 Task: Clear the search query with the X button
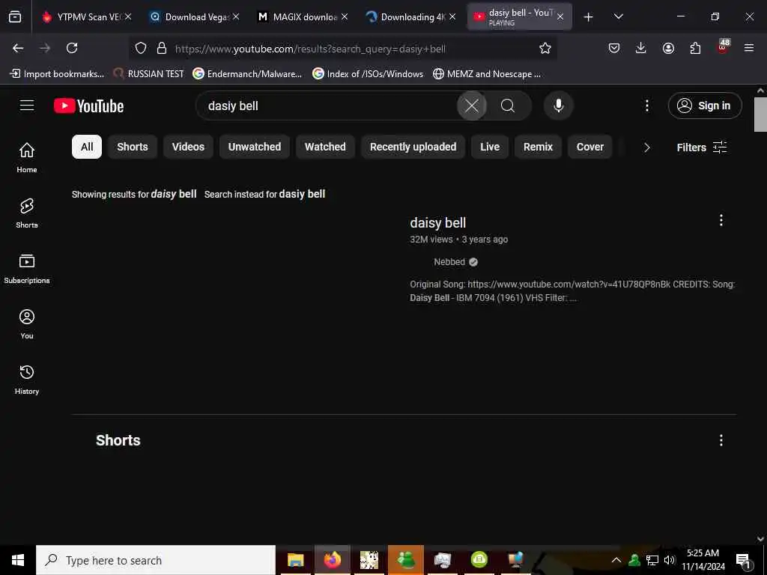[472, 106]
